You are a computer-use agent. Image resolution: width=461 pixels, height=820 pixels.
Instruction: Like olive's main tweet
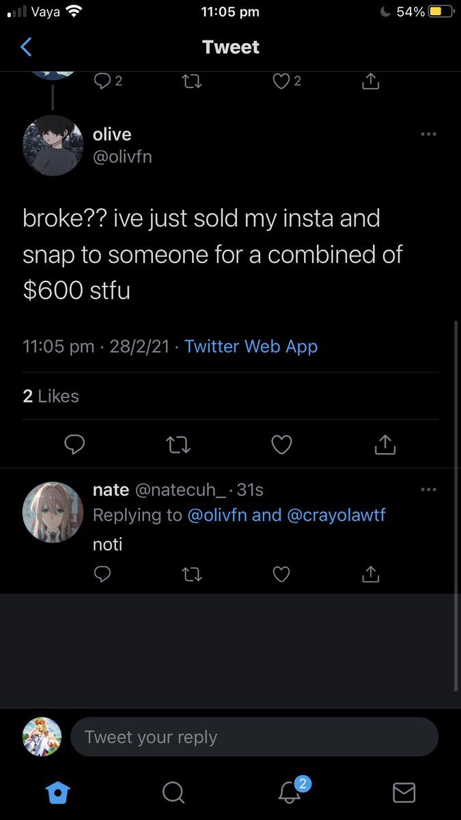pos(281,445)
